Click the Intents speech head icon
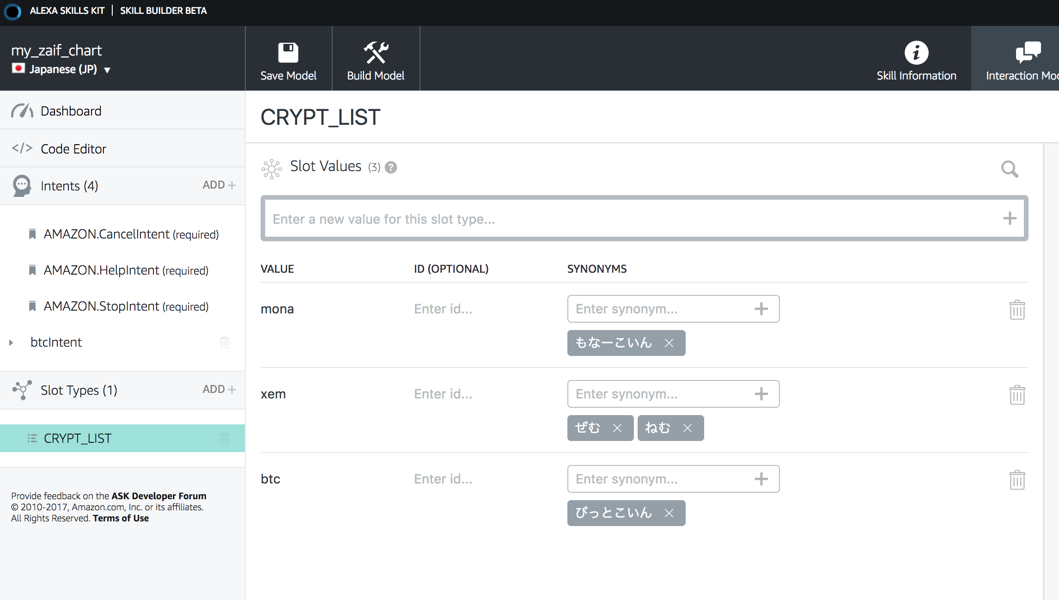 pos(22,186)
